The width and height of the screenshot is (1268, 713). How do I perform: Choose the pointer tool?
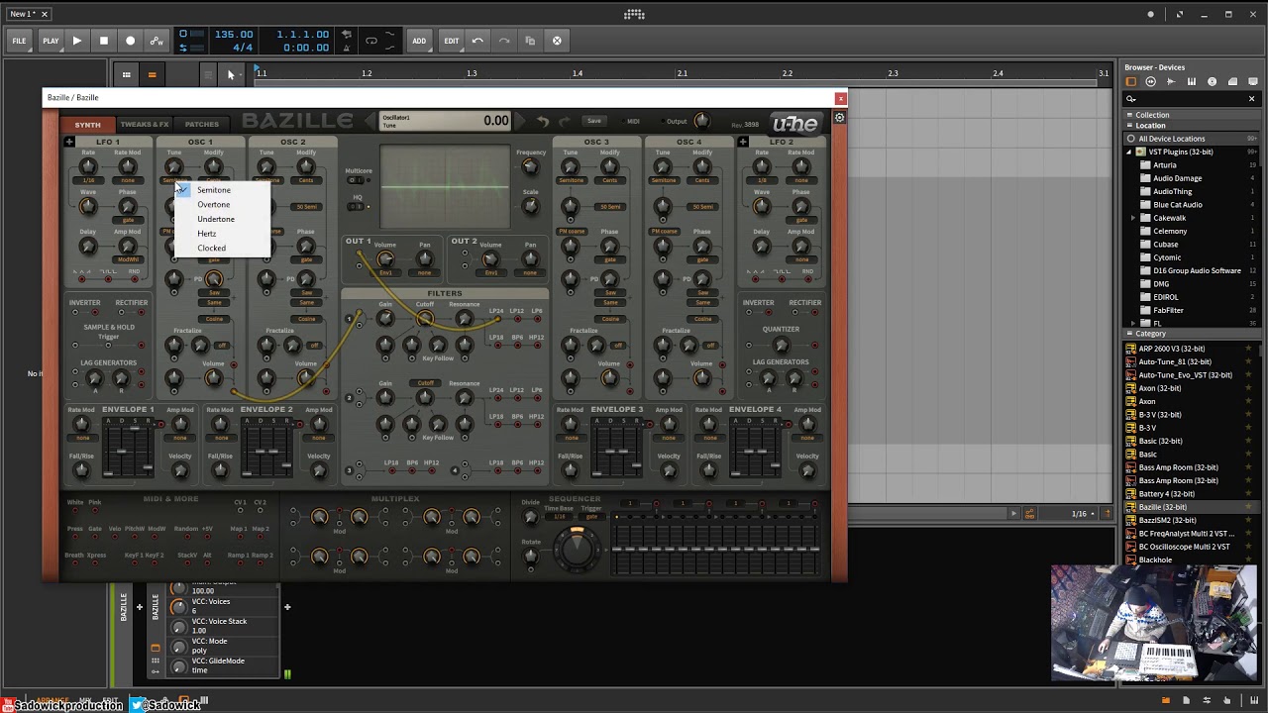[231, 74]
